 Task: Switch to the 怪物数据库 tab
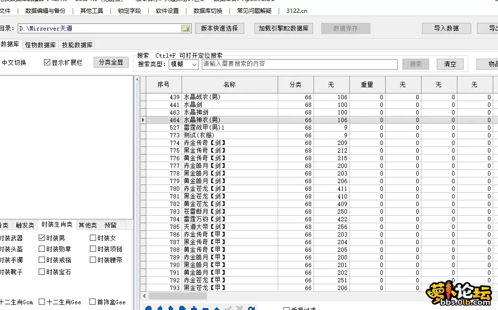coord(40,45)
